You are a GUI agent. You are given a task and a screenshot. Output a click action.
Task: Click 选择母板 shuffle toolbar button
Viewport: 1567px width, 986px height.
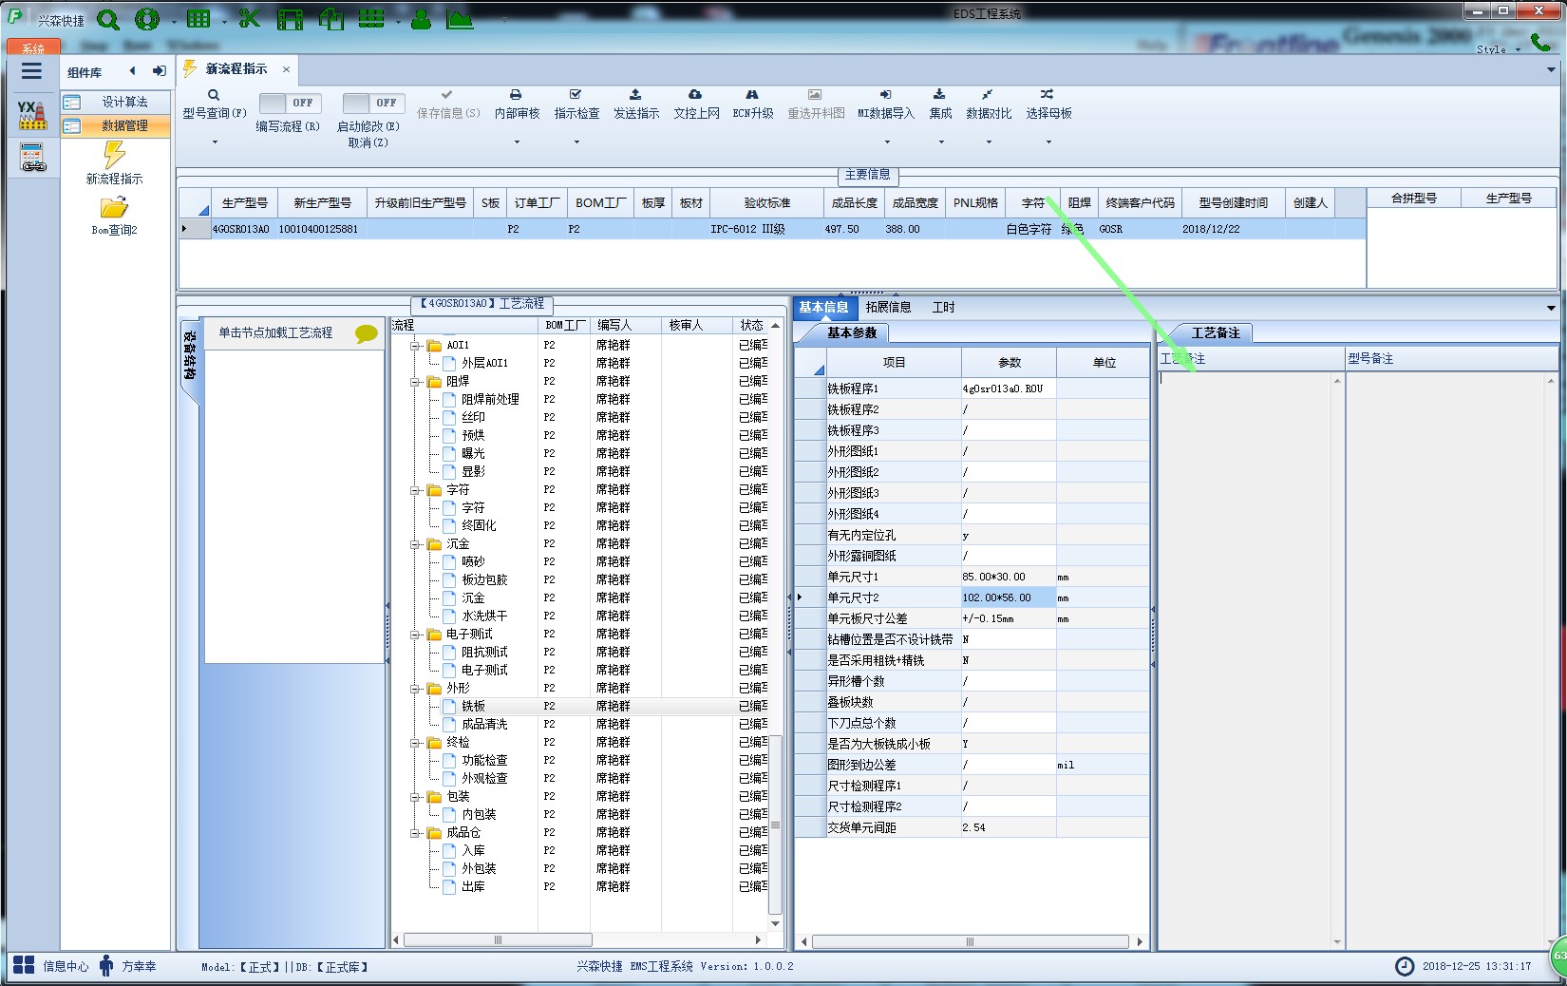pyautogui.click(x=1048, y=104)
